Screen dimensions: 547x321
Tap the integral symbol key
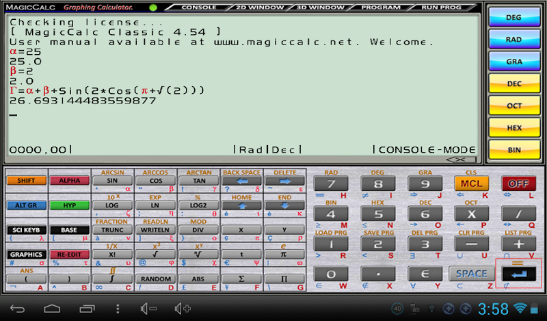point(112,279)
